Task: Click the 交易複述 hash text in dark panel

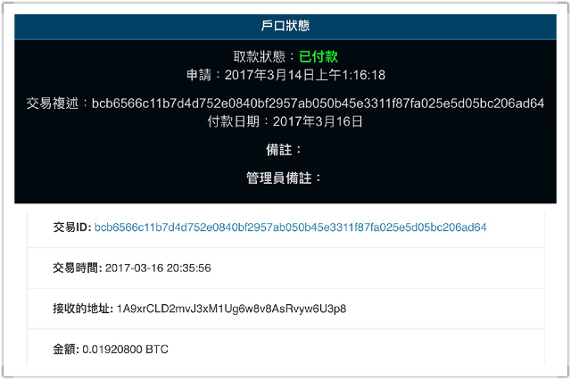Action: click(x=318, y=103)
